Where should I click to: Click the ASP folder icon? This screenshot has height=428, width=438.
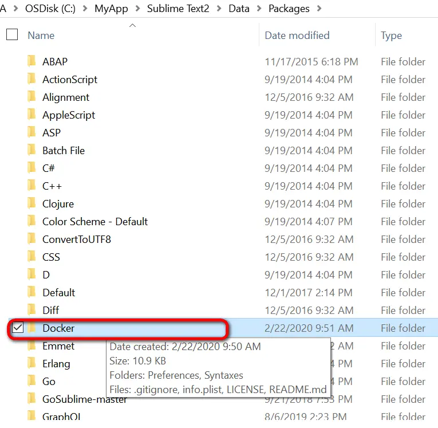pos(31,132)
